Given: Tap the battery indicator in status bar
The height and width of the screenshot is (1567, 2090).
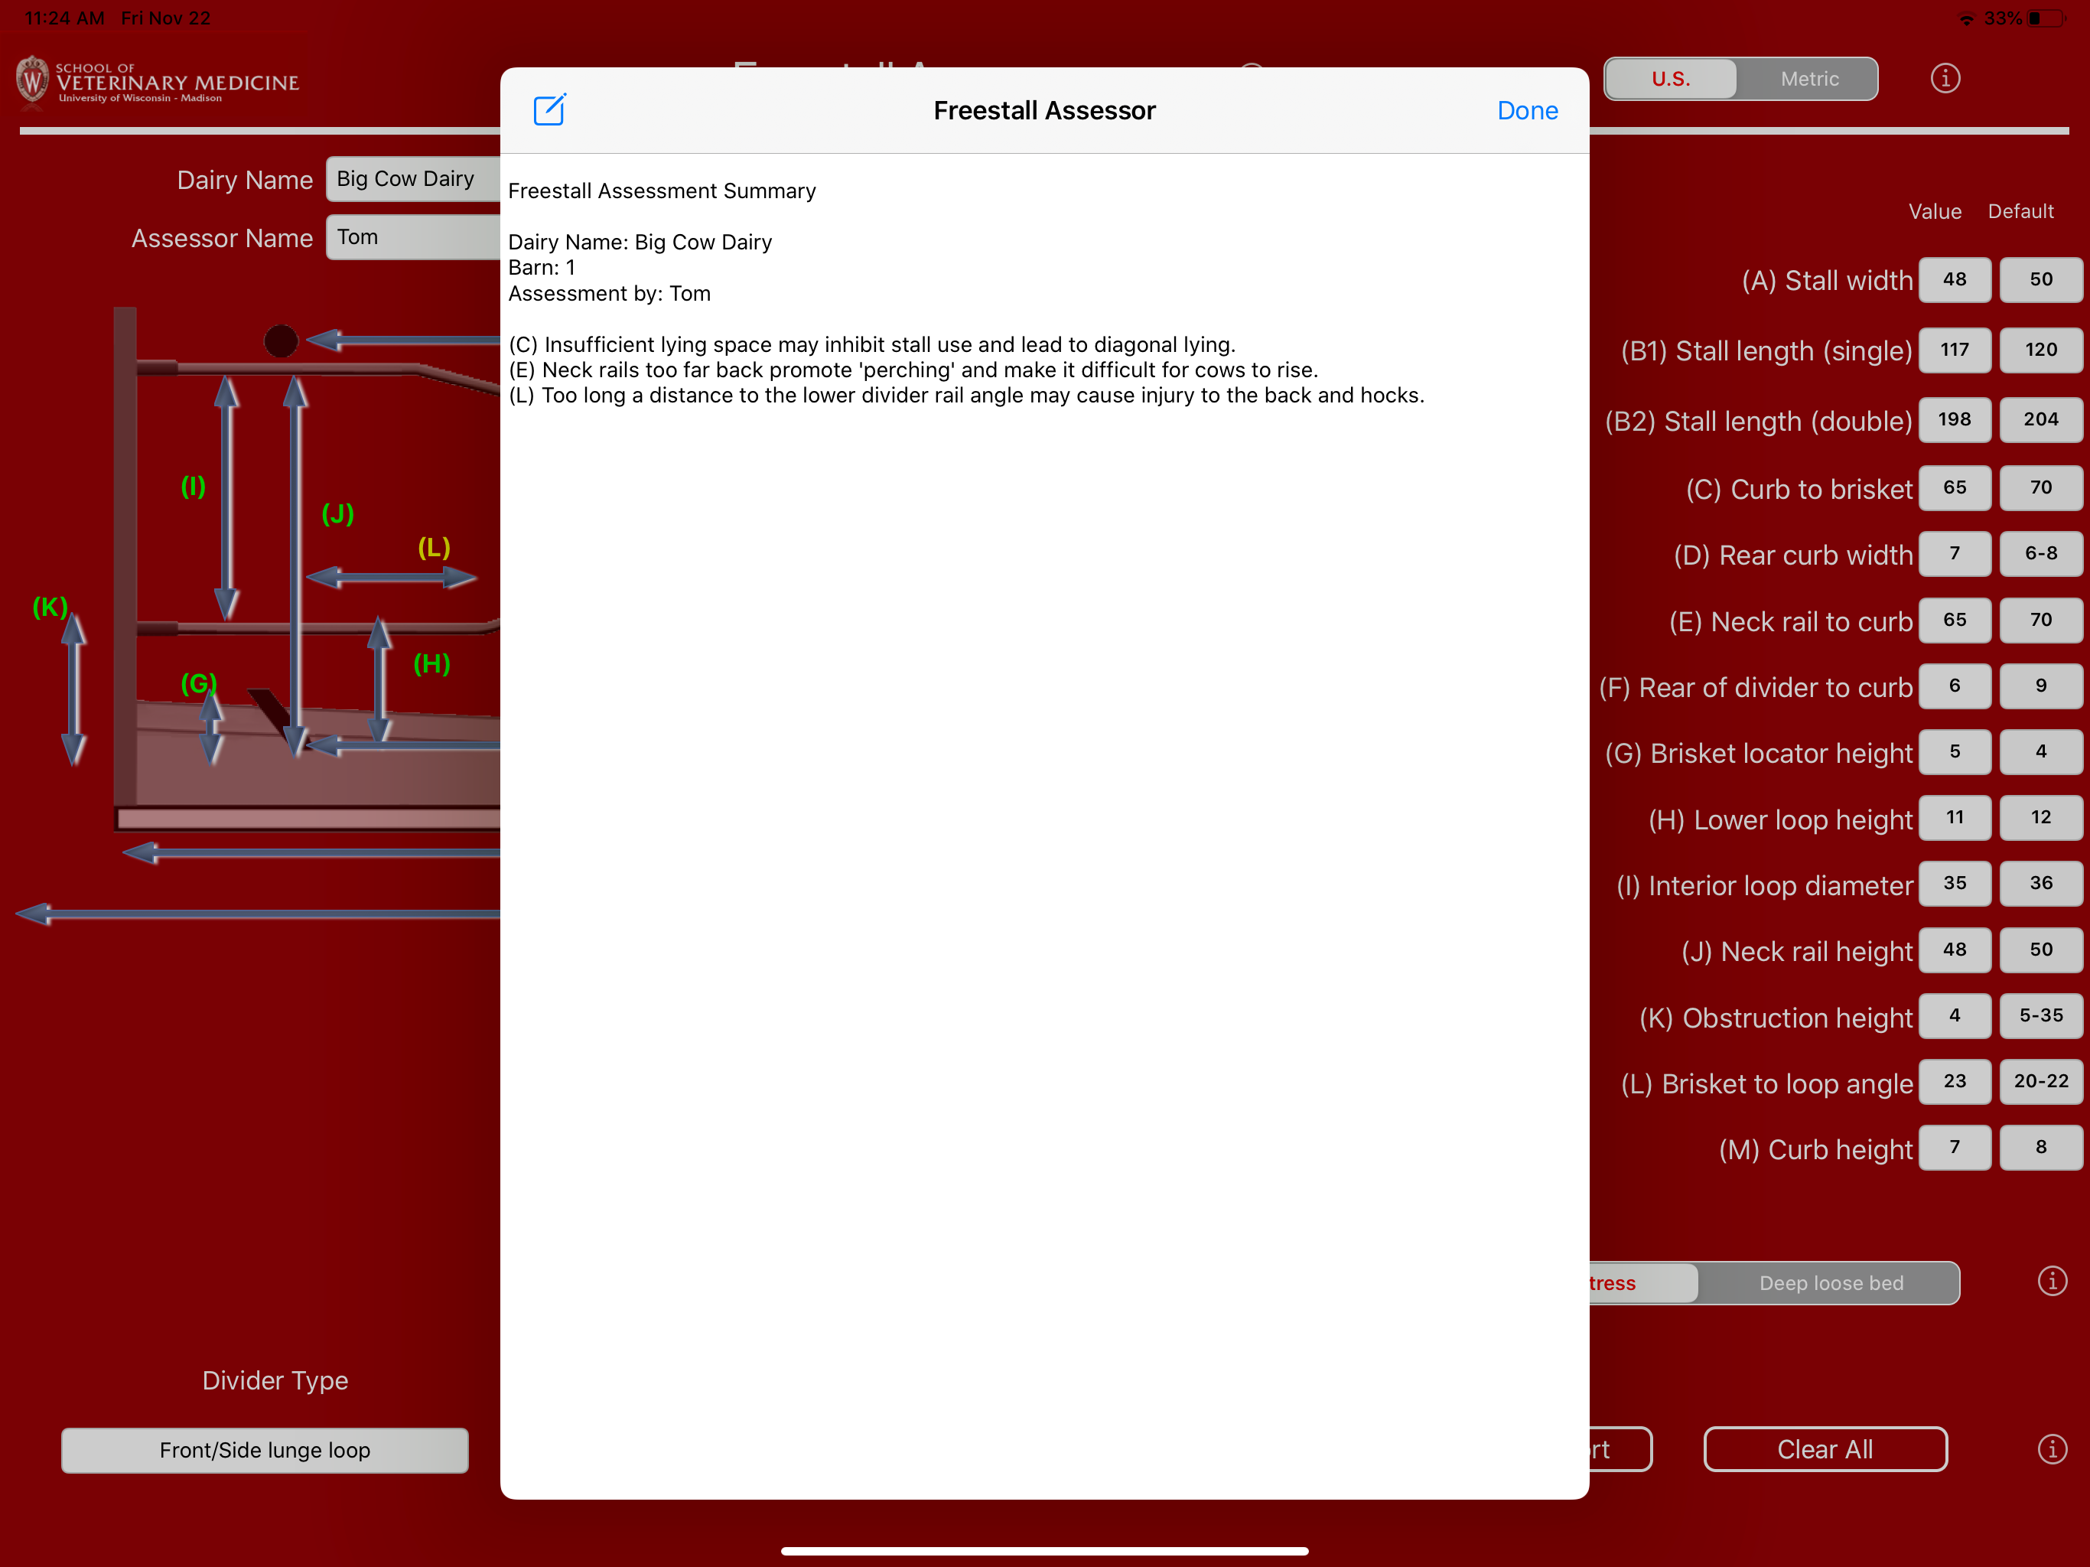Looking at the screenshot, I should click(x=2045, y=19).
